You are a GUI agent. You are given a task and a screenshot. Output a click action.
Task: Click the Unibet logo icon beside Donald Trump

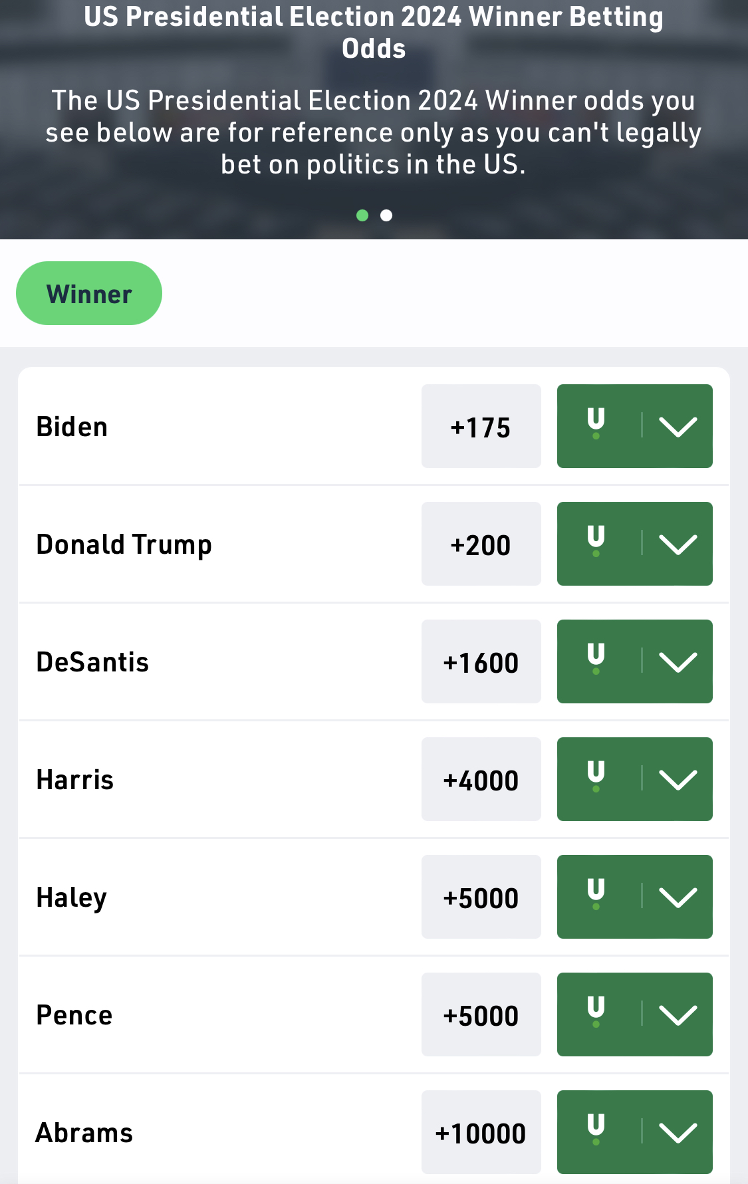[596, 542]
